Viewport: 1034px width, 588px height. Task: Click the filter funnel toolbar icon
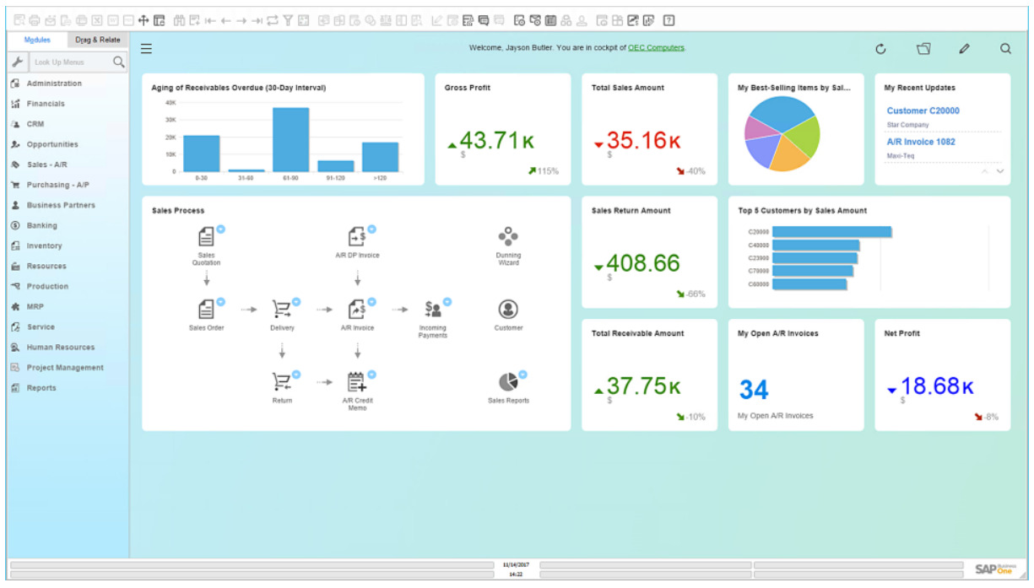288,20
